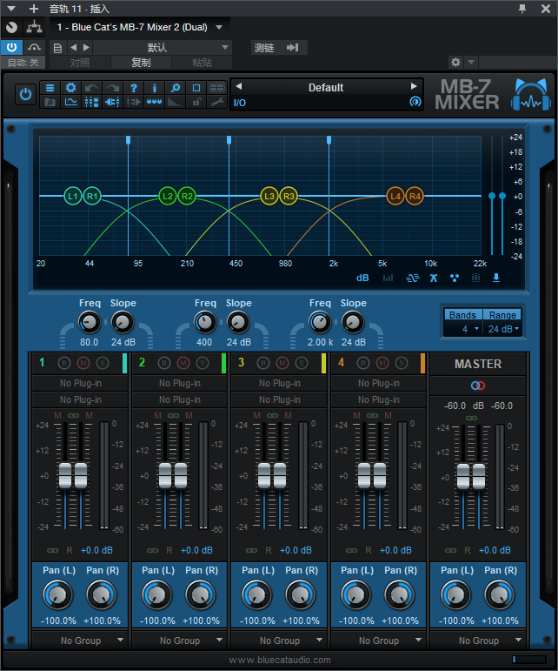Screen dimensions: 558x671
Task: Click the redo arrow icon
Action: point(112,88)
